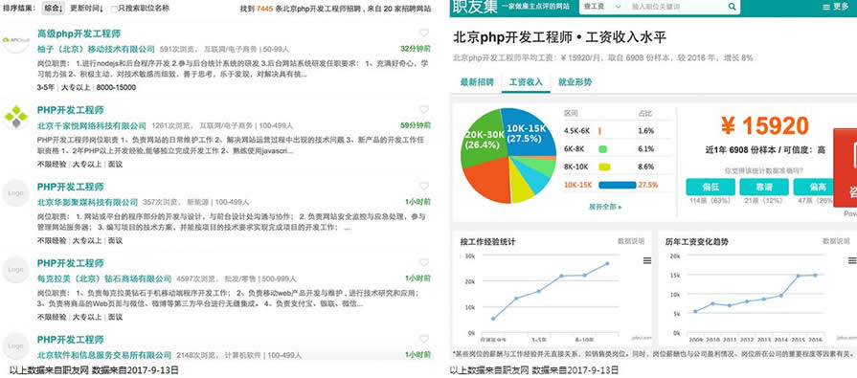Switch to the 最新招聘 tab
The height and width of the screenshot is (378, 857).
477,82
